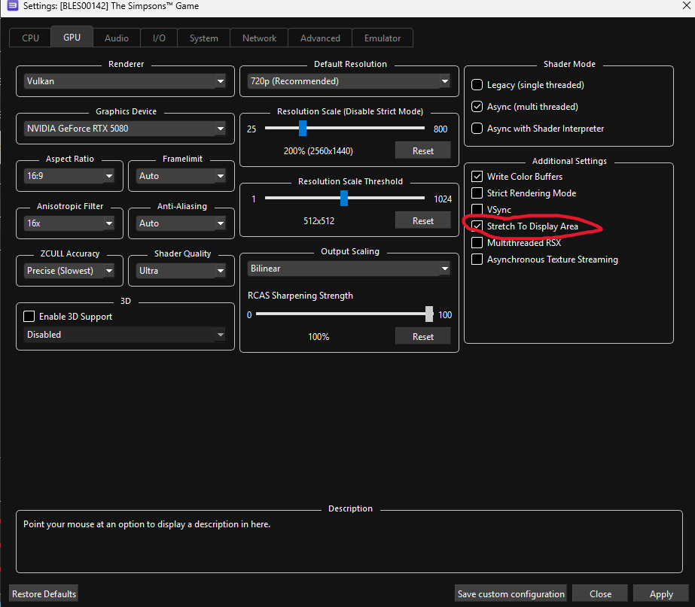This screenshot has width=695, height=607.
Task: Open the System tab
Action: pos(204,38)
